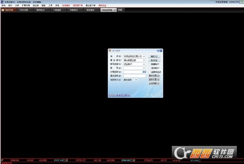This screenshot has width=244, height=164.
Task: Open the 工具 menu
Action: click(x=50, y=5)
